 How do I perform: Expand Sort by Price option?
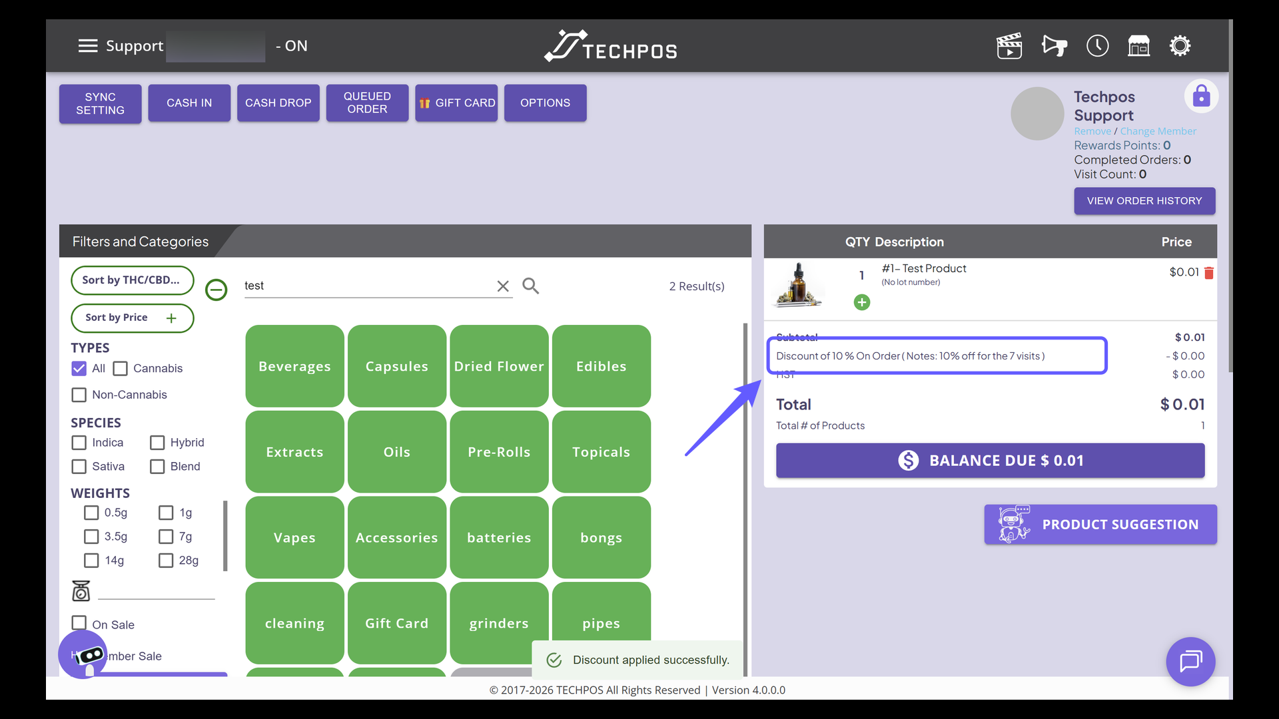click(x=132, y=318)
